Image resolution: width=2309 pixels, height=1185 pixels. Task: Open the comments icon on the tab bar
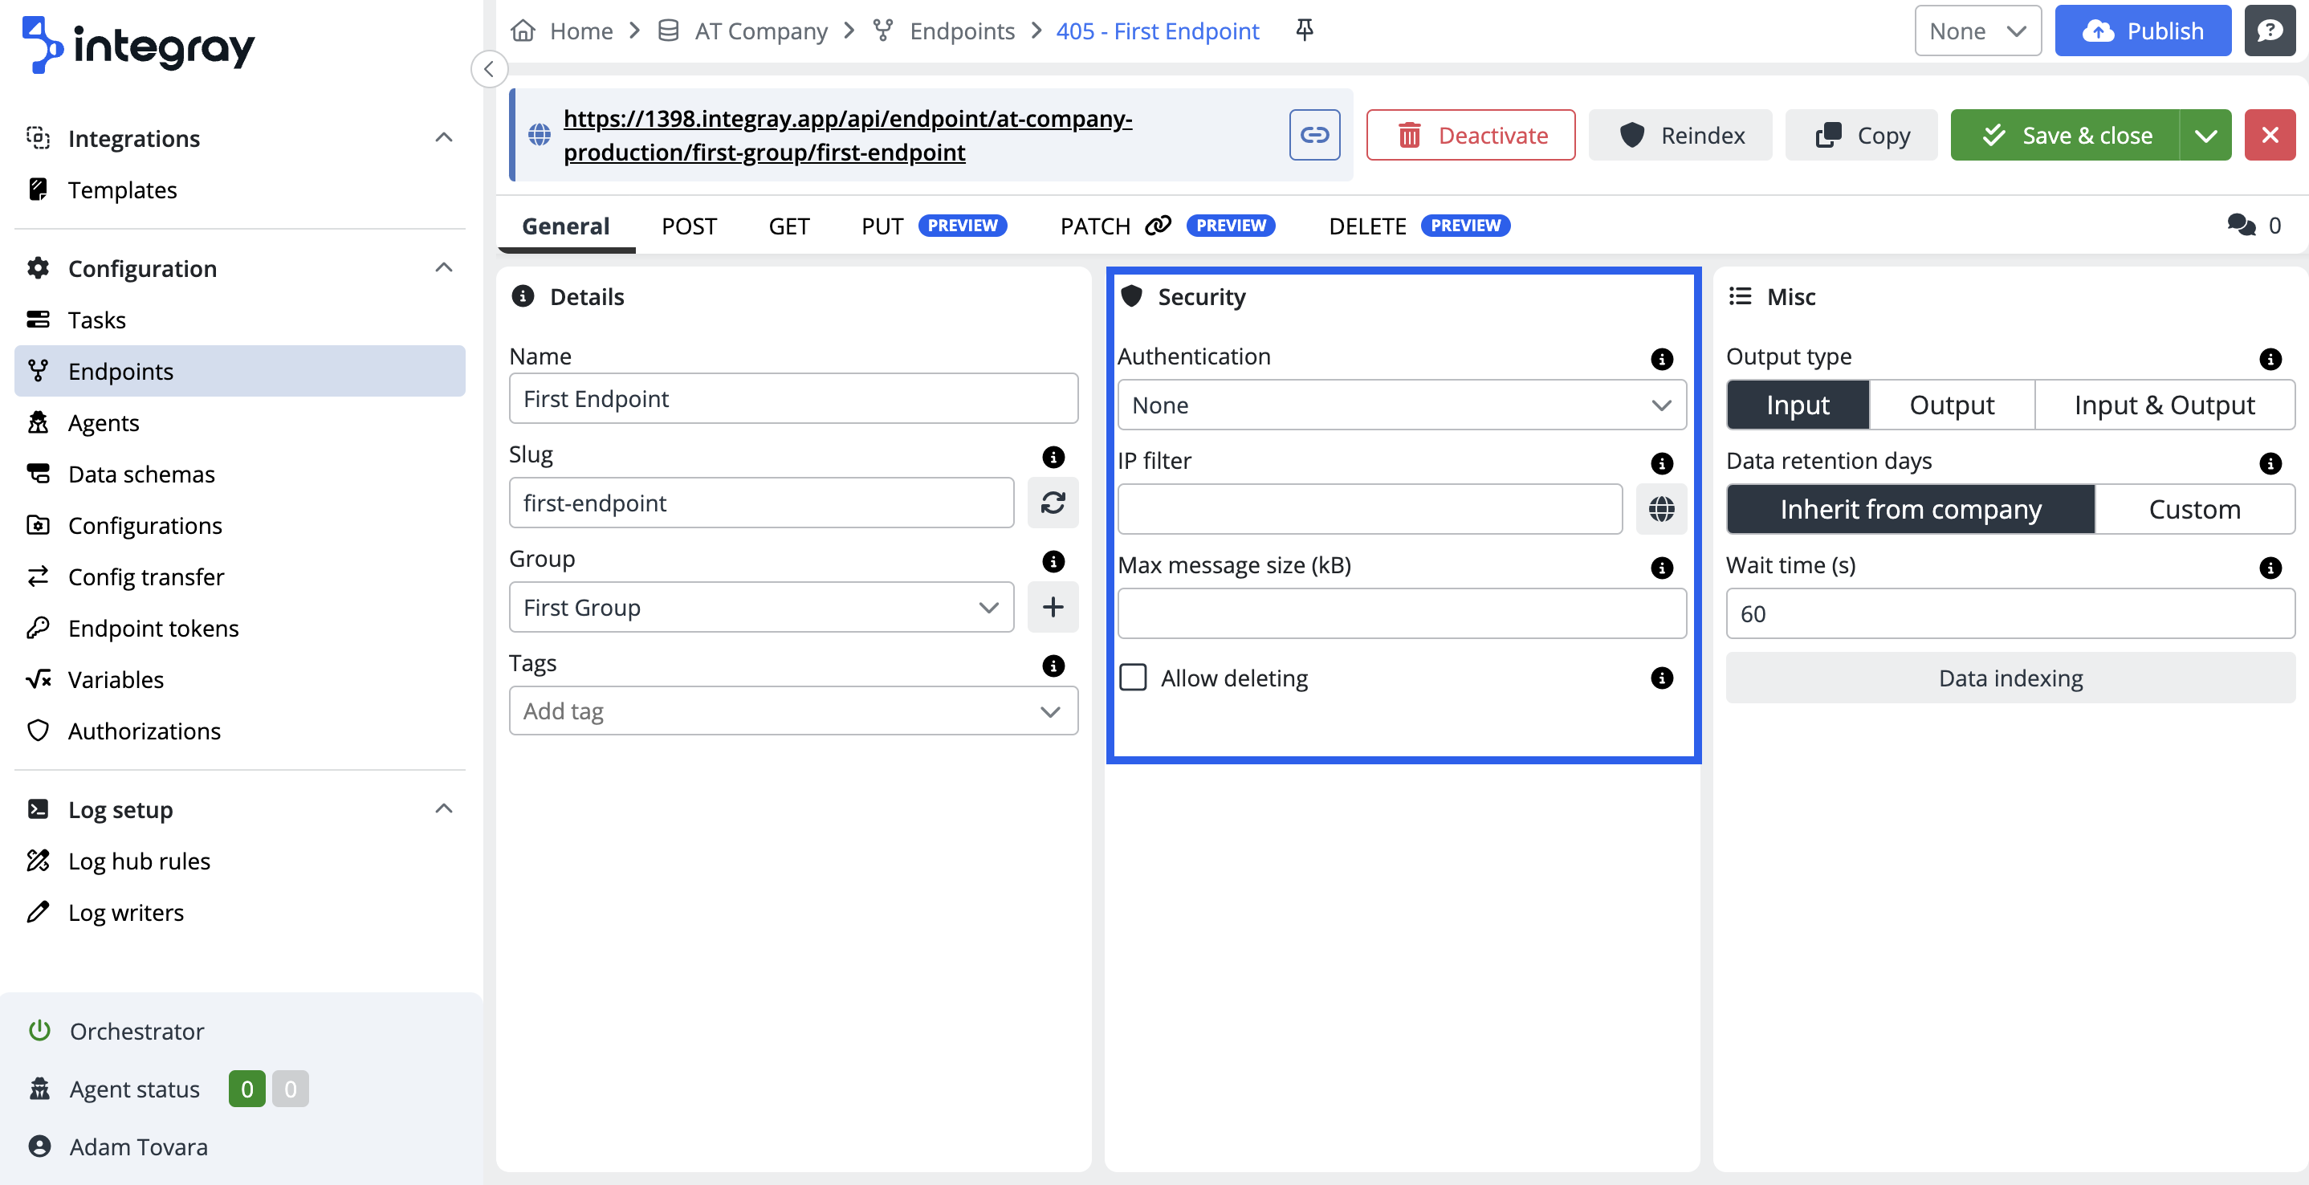coord(2241,225)
